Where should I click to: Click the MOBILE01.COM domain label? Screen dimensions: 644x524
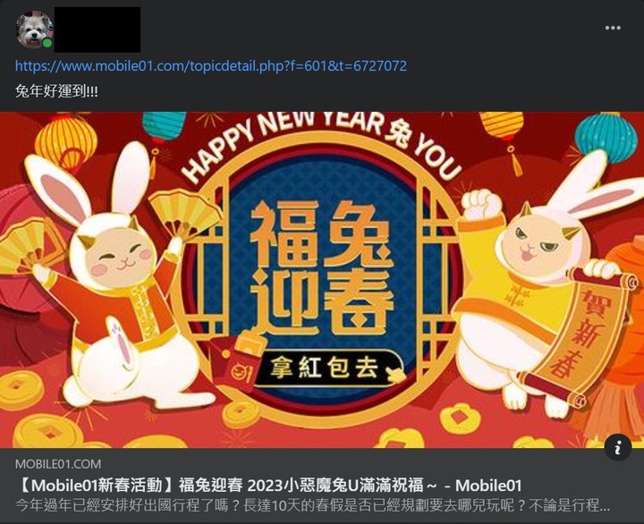[x=58, y=464]
